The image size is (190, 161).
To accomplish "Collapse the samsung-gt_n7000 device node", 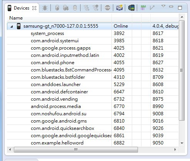I will 12,27.
